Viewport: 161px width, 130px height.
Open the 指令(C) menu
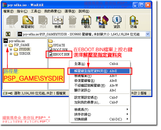pyautogui.click(x=22, y=11)
